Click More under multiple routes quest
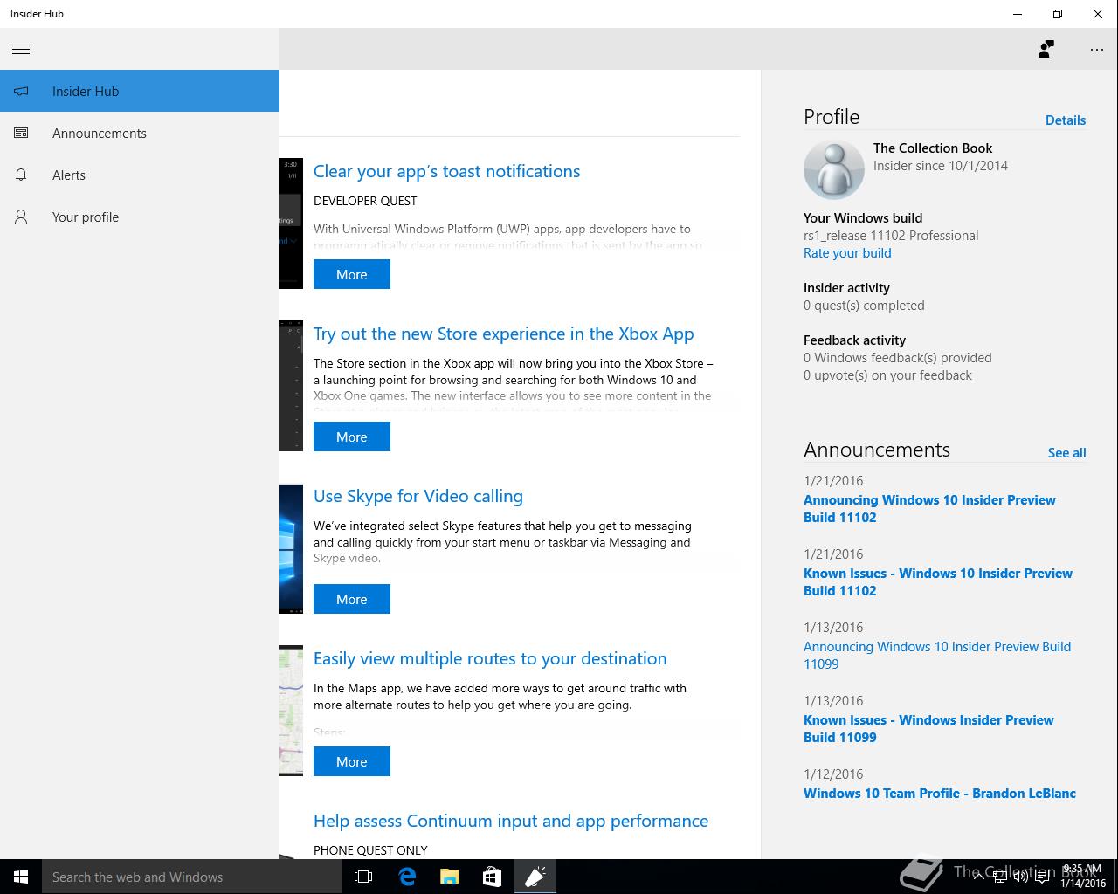The height and width of the screenshot is (894, 1118). pos(352,761)
